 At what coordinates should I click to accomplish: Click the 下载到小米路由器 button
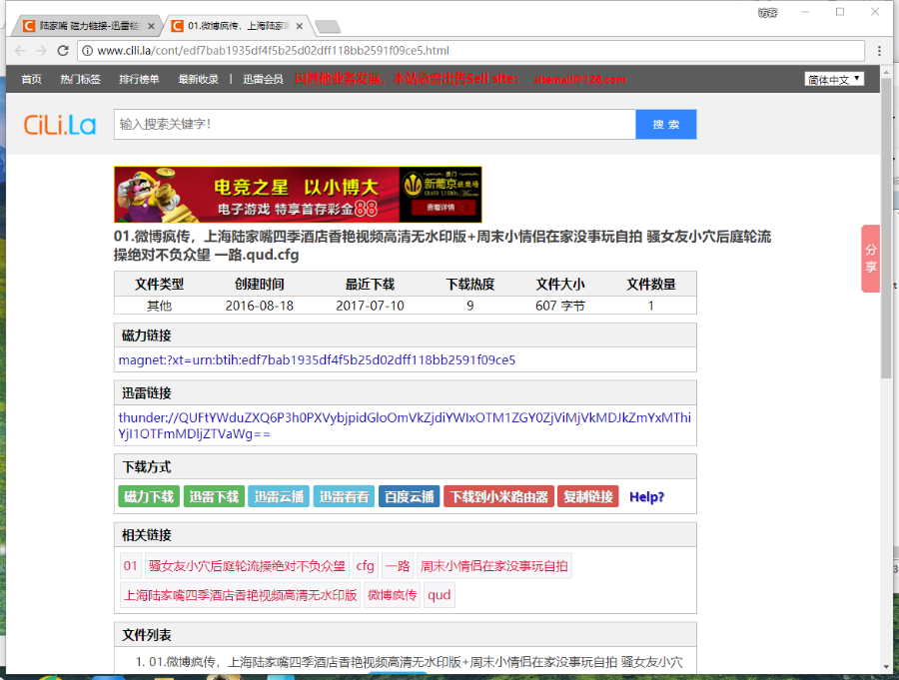tap(498, 496)
